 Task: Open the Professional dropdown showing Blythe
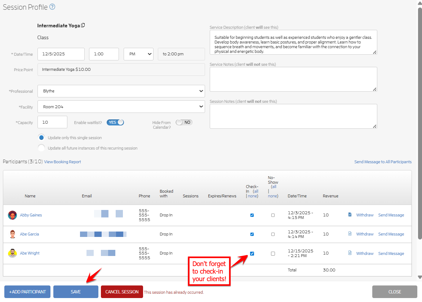click(121, 91)
